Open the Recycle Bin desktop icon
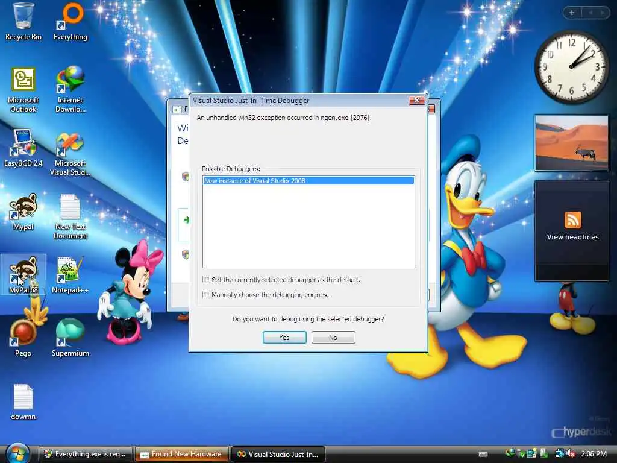The image size is (617, 463). pos(23,22)
